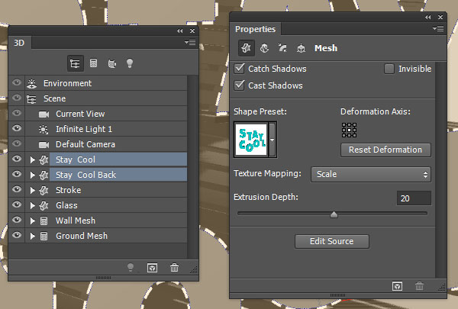This screenshot has height=309, width=458.
Task: Expand the Stay Cool mesh
Action: 32,159
